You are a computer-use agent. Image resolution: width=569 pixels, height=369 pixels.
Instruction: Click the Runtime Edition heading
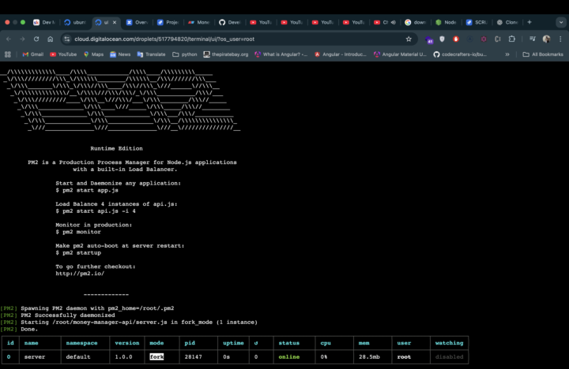pyautogui.click(x=116, y=148)
